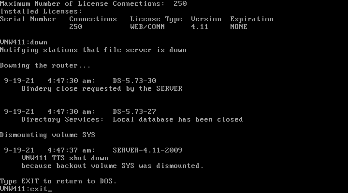This screenshot has height=193, width=348.
Task: Click 'Downing the router...' message
Action: click(x=45, y=66)
